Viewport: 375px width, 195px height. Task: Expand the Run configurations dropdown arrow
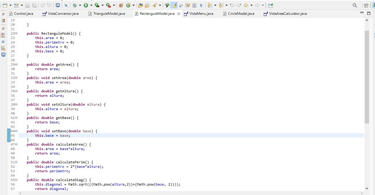point(91,5)
